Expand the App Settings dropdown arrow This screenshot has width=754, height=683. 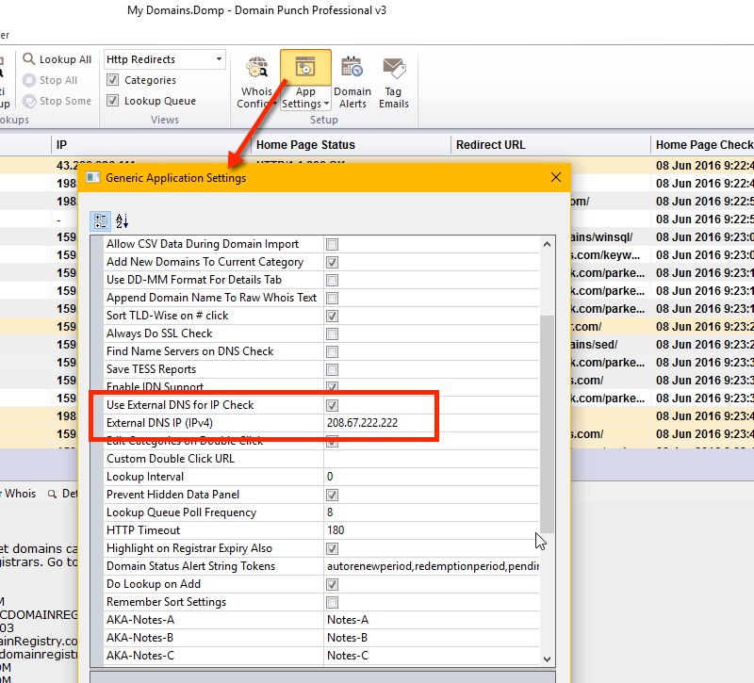pyautogui.click(x=326, y=104)
